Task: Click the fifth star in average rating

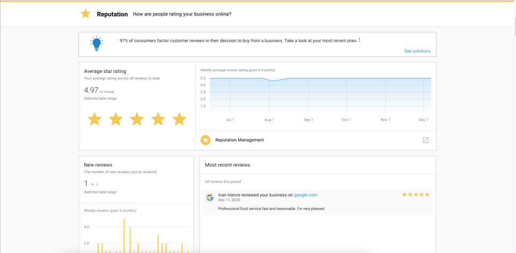Action: pyautogui.click(x=179, y=119)
